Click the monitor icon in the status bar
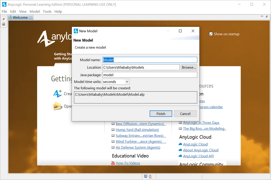 click(x=146, y=176)
